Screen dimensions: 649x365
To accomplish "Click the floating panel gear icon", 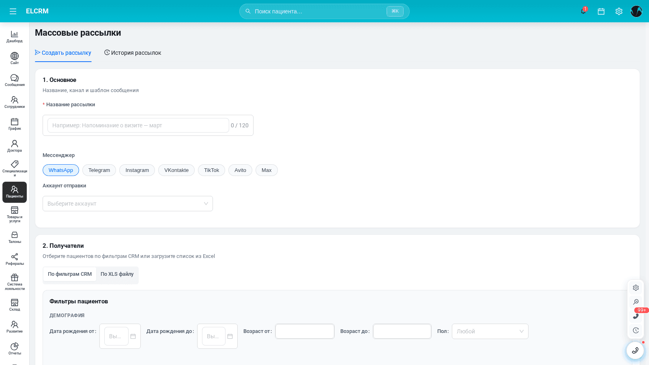I will pos(636,288).
